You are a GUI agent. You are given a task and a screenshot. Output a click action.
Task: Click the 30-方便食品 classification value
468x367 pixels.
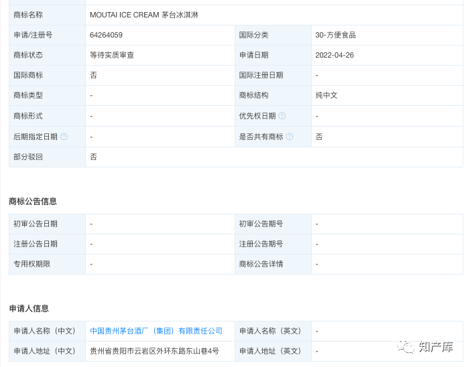(x=335, y=35)
